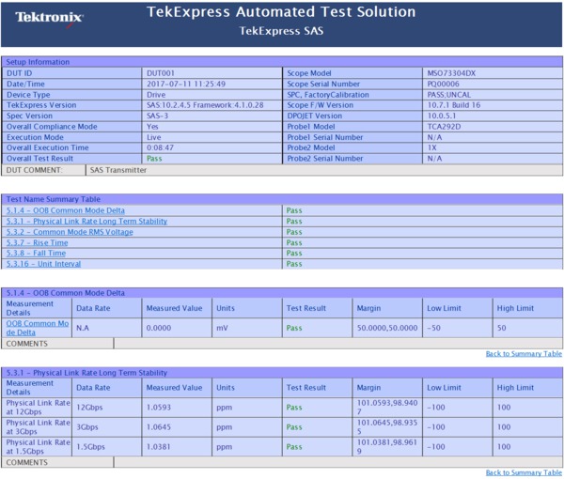Image resolution: width=564 pixels, height=479 pixels.
Task: Click the COMMENTS field in the 5.3.1 section
Action: pyautogui.click(x=337, y=462)
